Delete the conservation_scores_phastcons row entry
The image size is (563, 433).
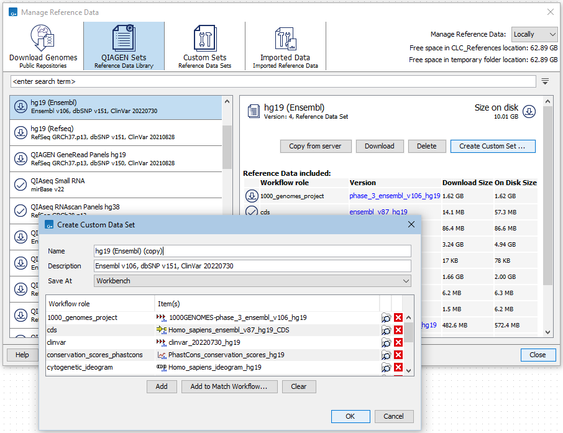pos(398,355)
